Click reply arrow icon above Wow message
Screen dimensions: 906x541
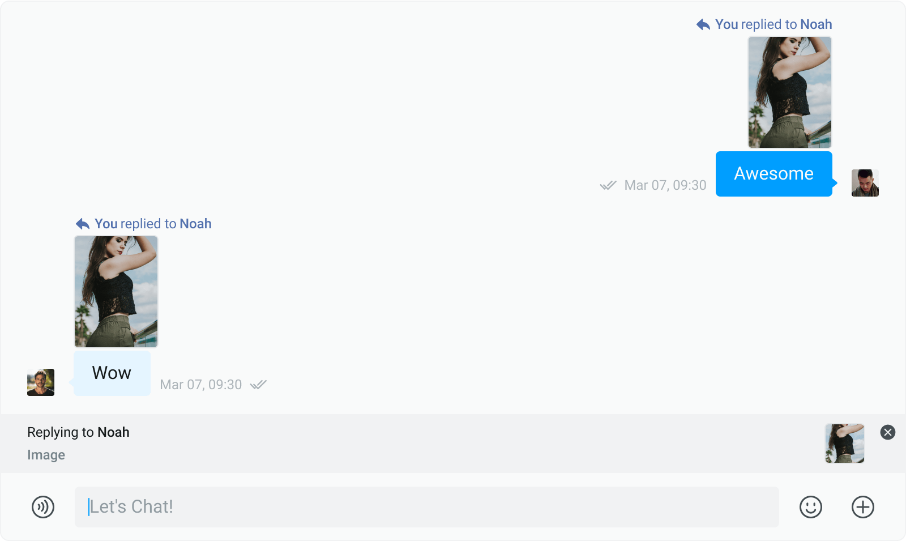pyautogui.click(x=83, y=224)
